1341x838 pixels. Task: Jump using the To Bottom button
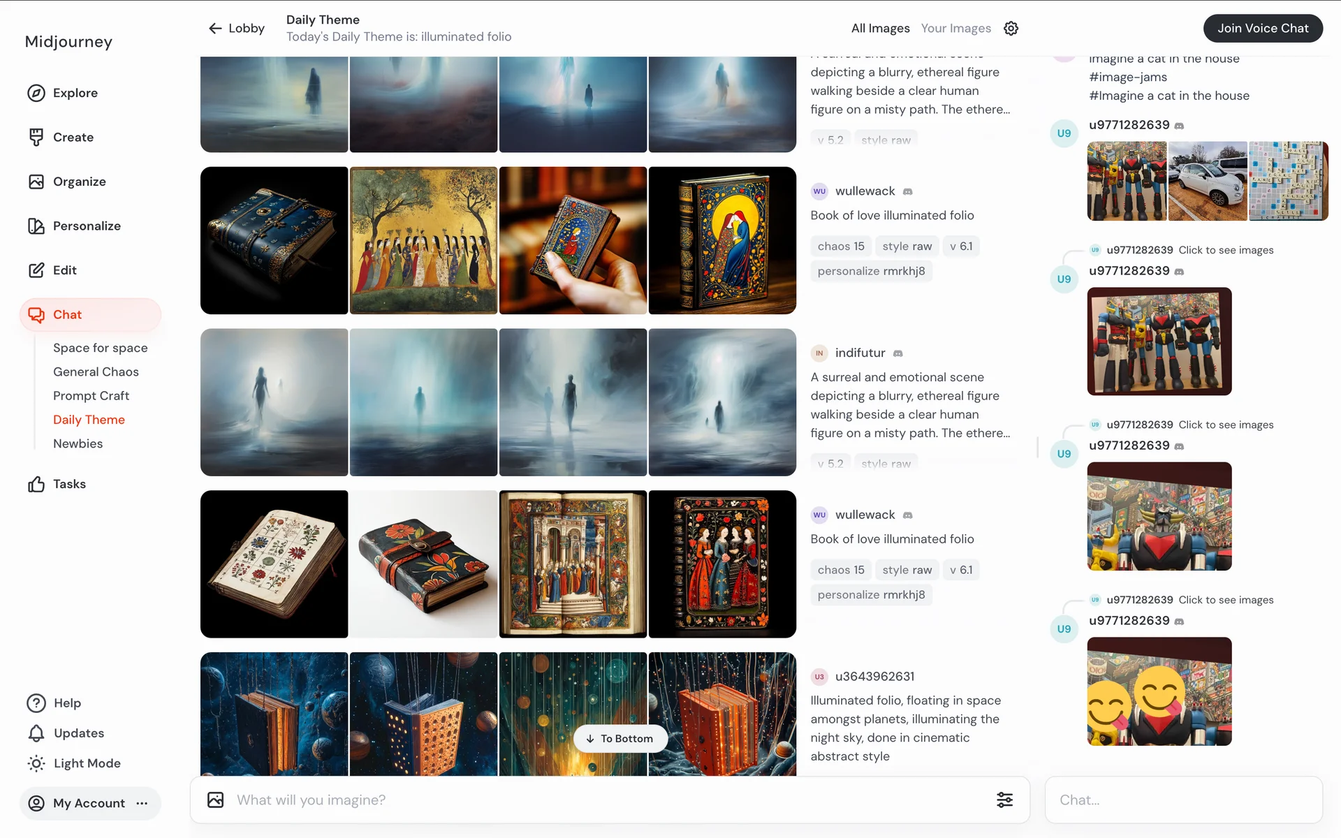tap(620, 738)
